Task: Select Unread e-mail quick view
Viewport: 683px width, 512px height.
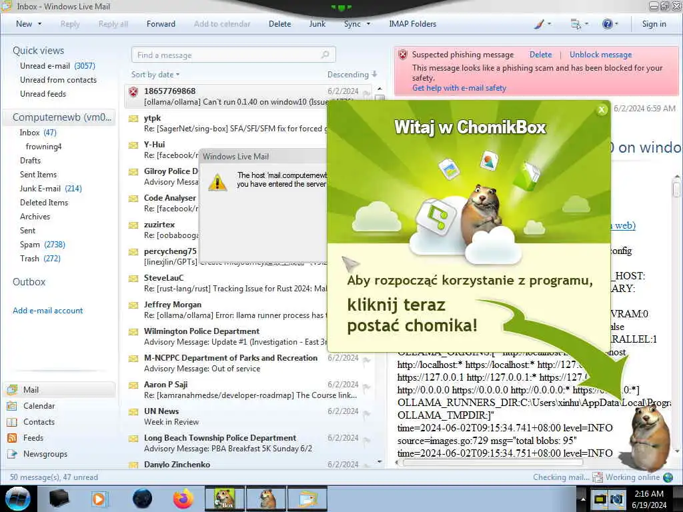Action: click(57, 66)
